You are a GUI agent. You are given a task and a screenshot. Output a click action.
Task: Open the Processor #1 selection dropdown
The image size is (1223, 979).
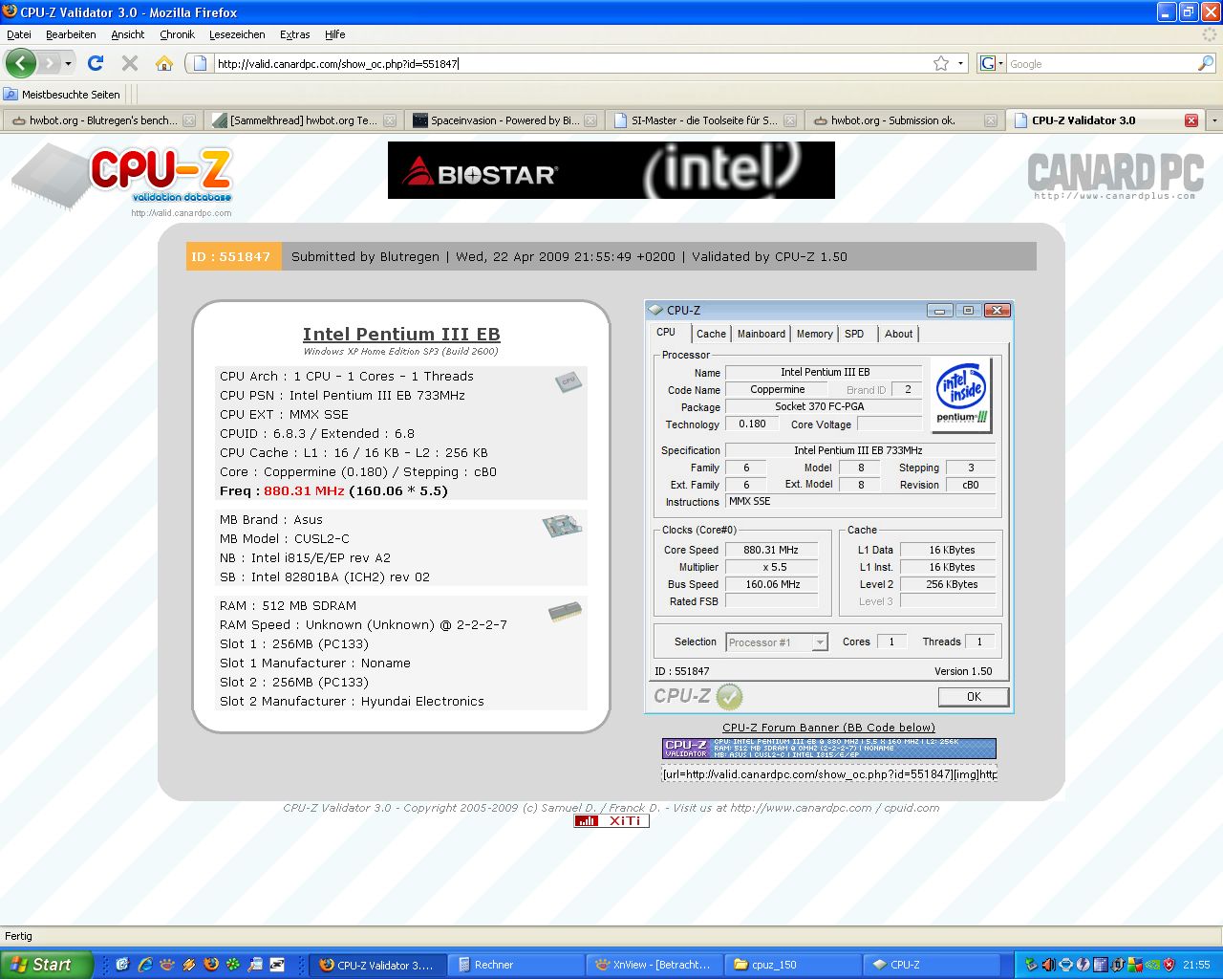[820, 642]
